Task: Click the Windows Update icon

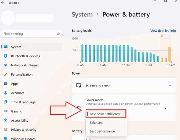Action: click(x=5, y=138)
